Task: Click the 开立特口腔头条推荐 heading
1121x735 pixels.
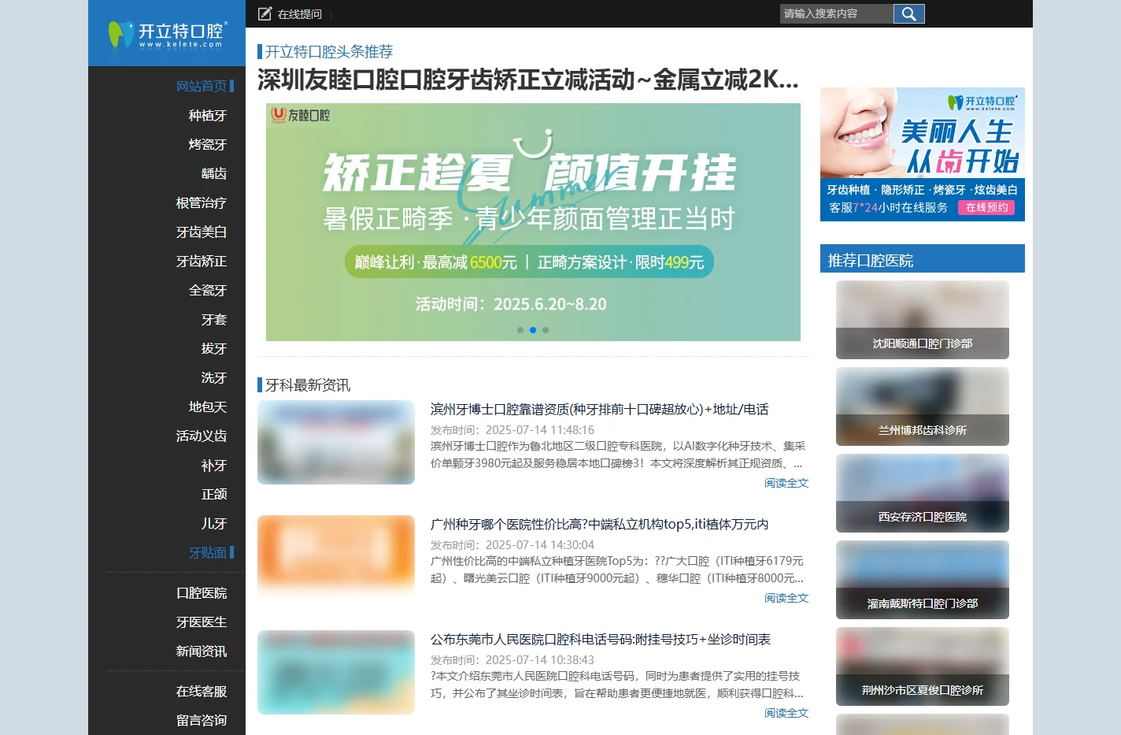Action: (329, 52)
